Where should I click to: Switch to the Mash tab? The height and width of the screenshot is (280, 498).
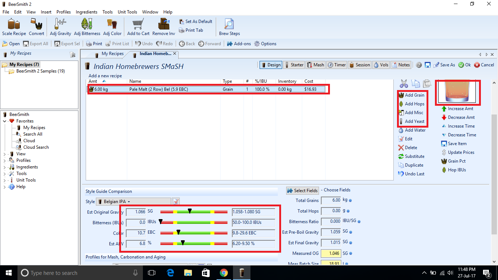315,65
